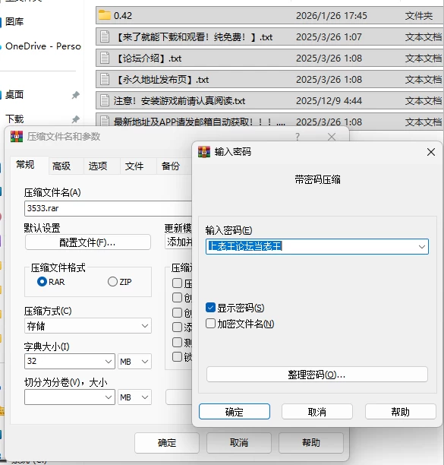Close the 压缩文件名和参数 dialog
The image size is (444, 465).
point(332,137)
